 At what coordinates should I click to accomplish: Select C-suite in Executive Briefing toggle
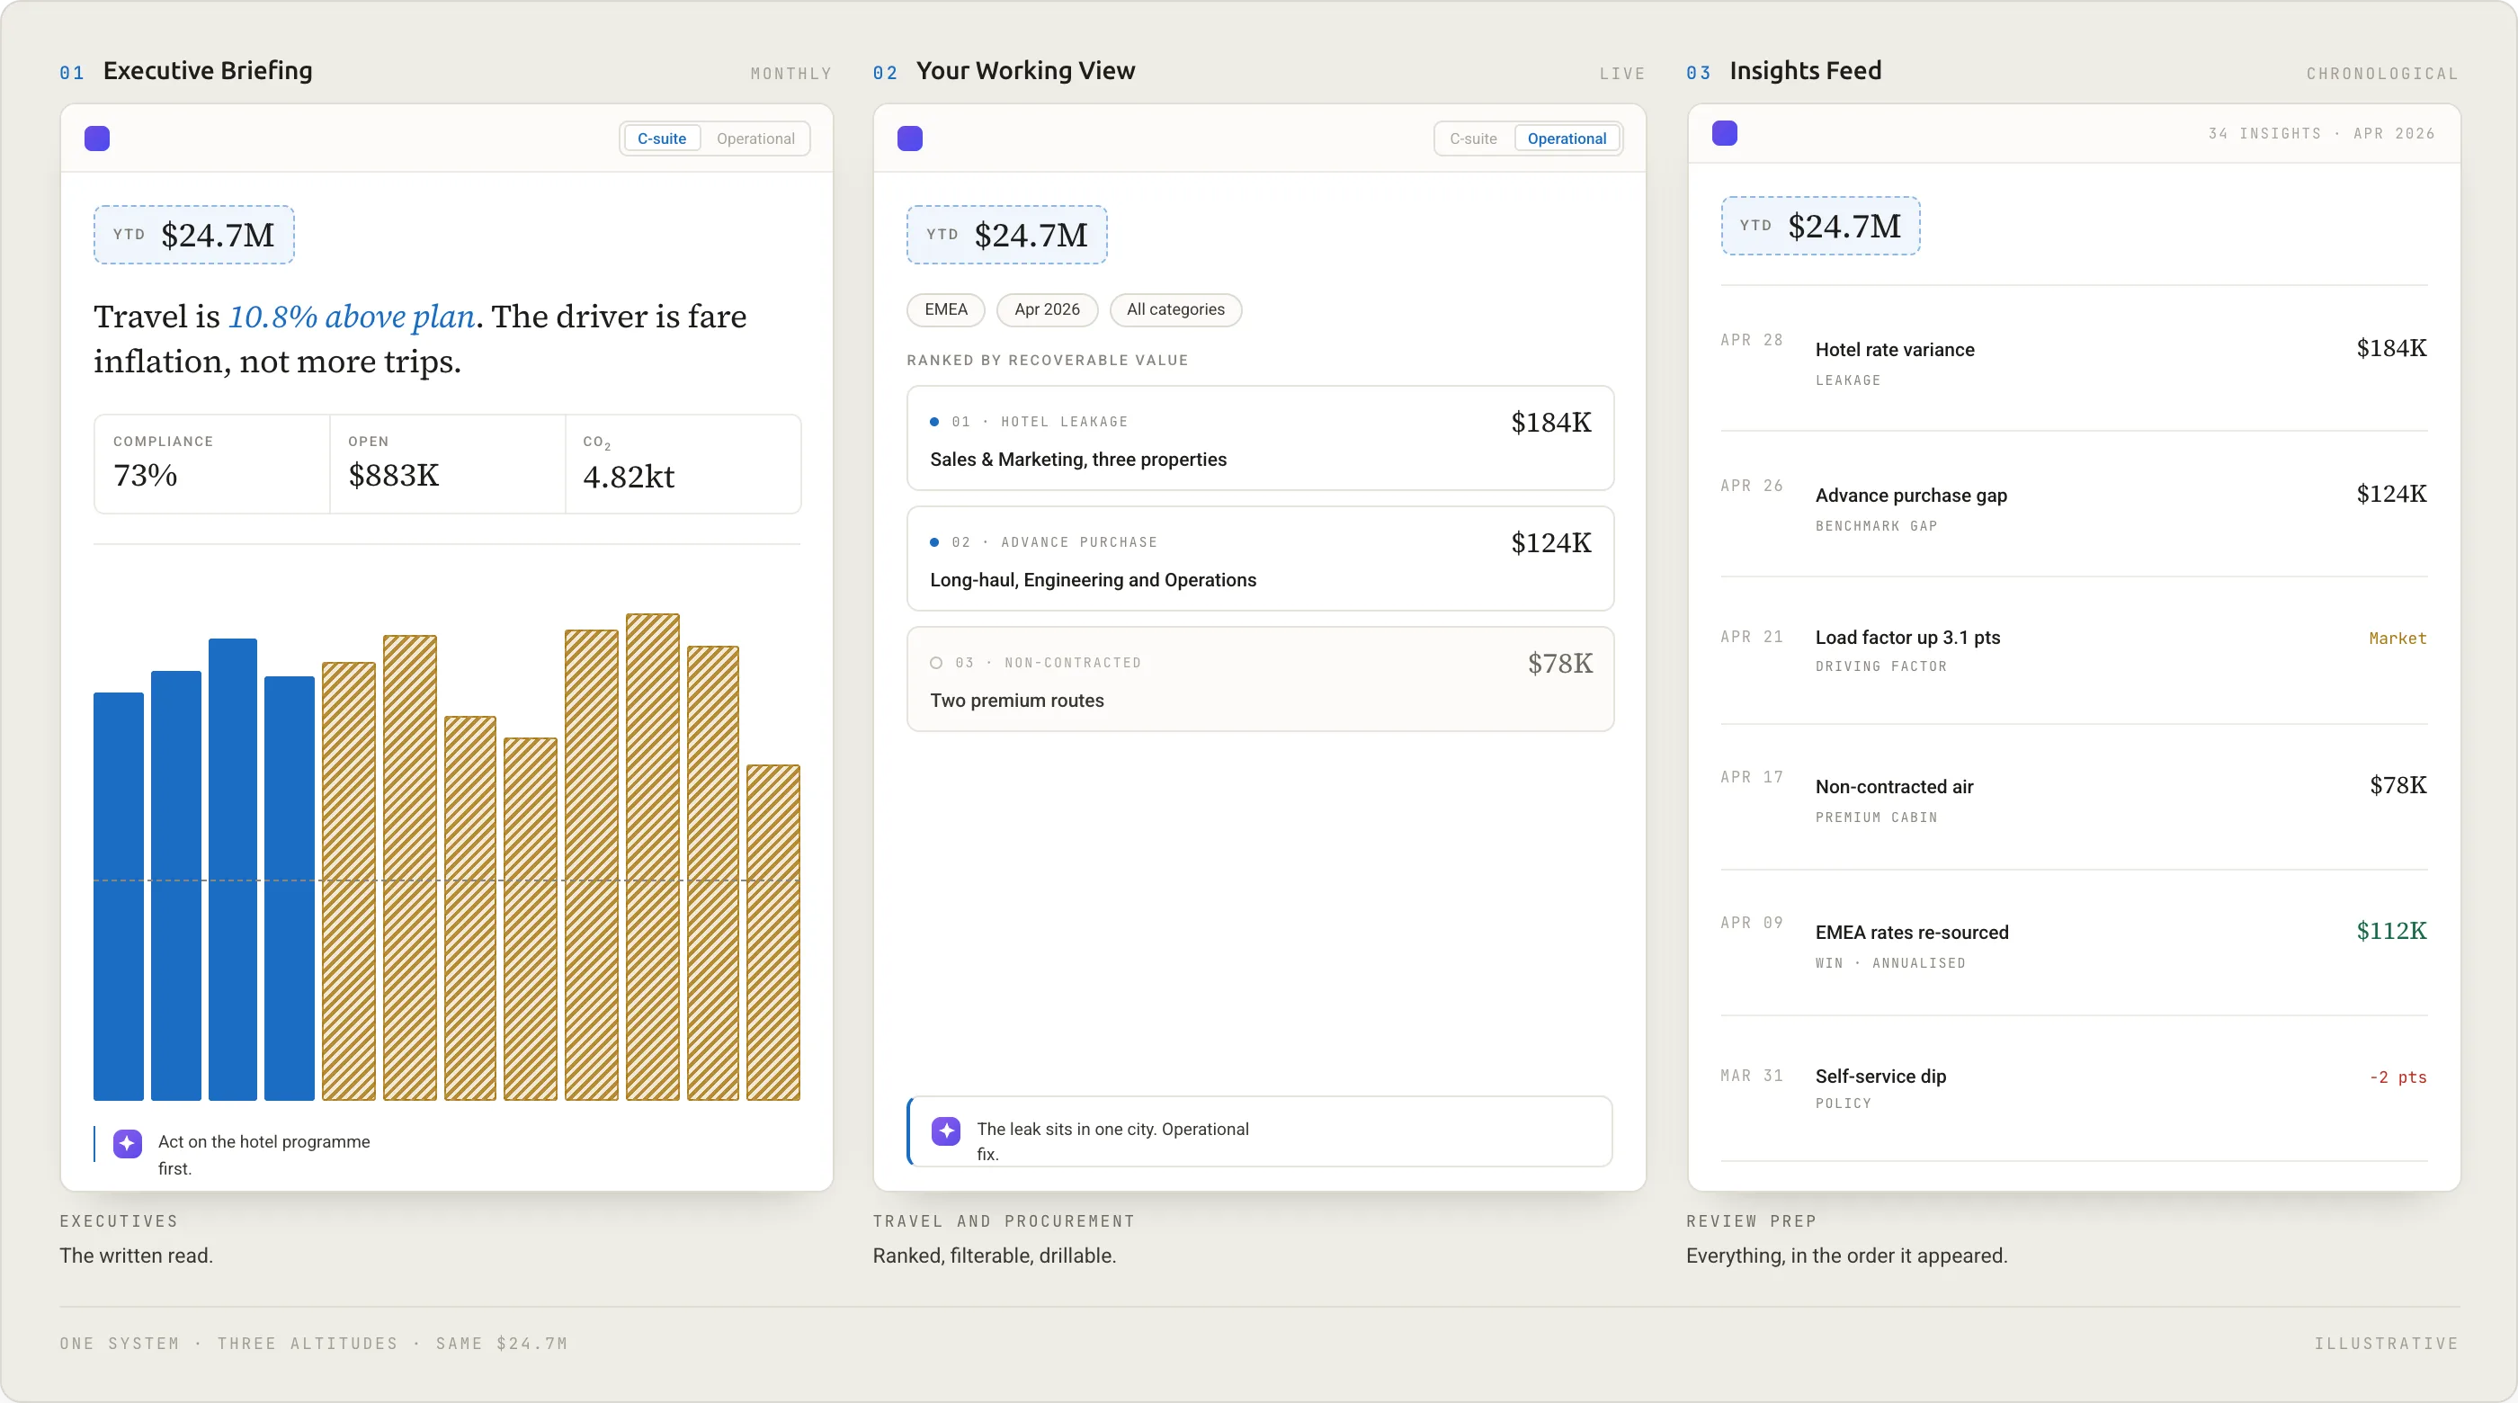[662, 139]
